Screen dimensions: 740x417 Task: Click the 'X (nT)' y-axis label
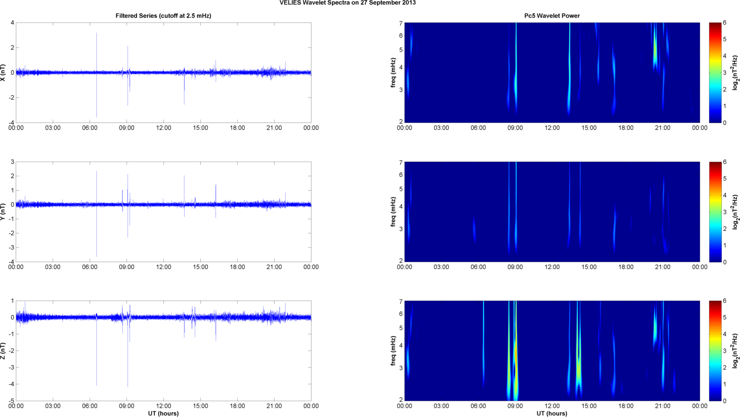point(3,73)
